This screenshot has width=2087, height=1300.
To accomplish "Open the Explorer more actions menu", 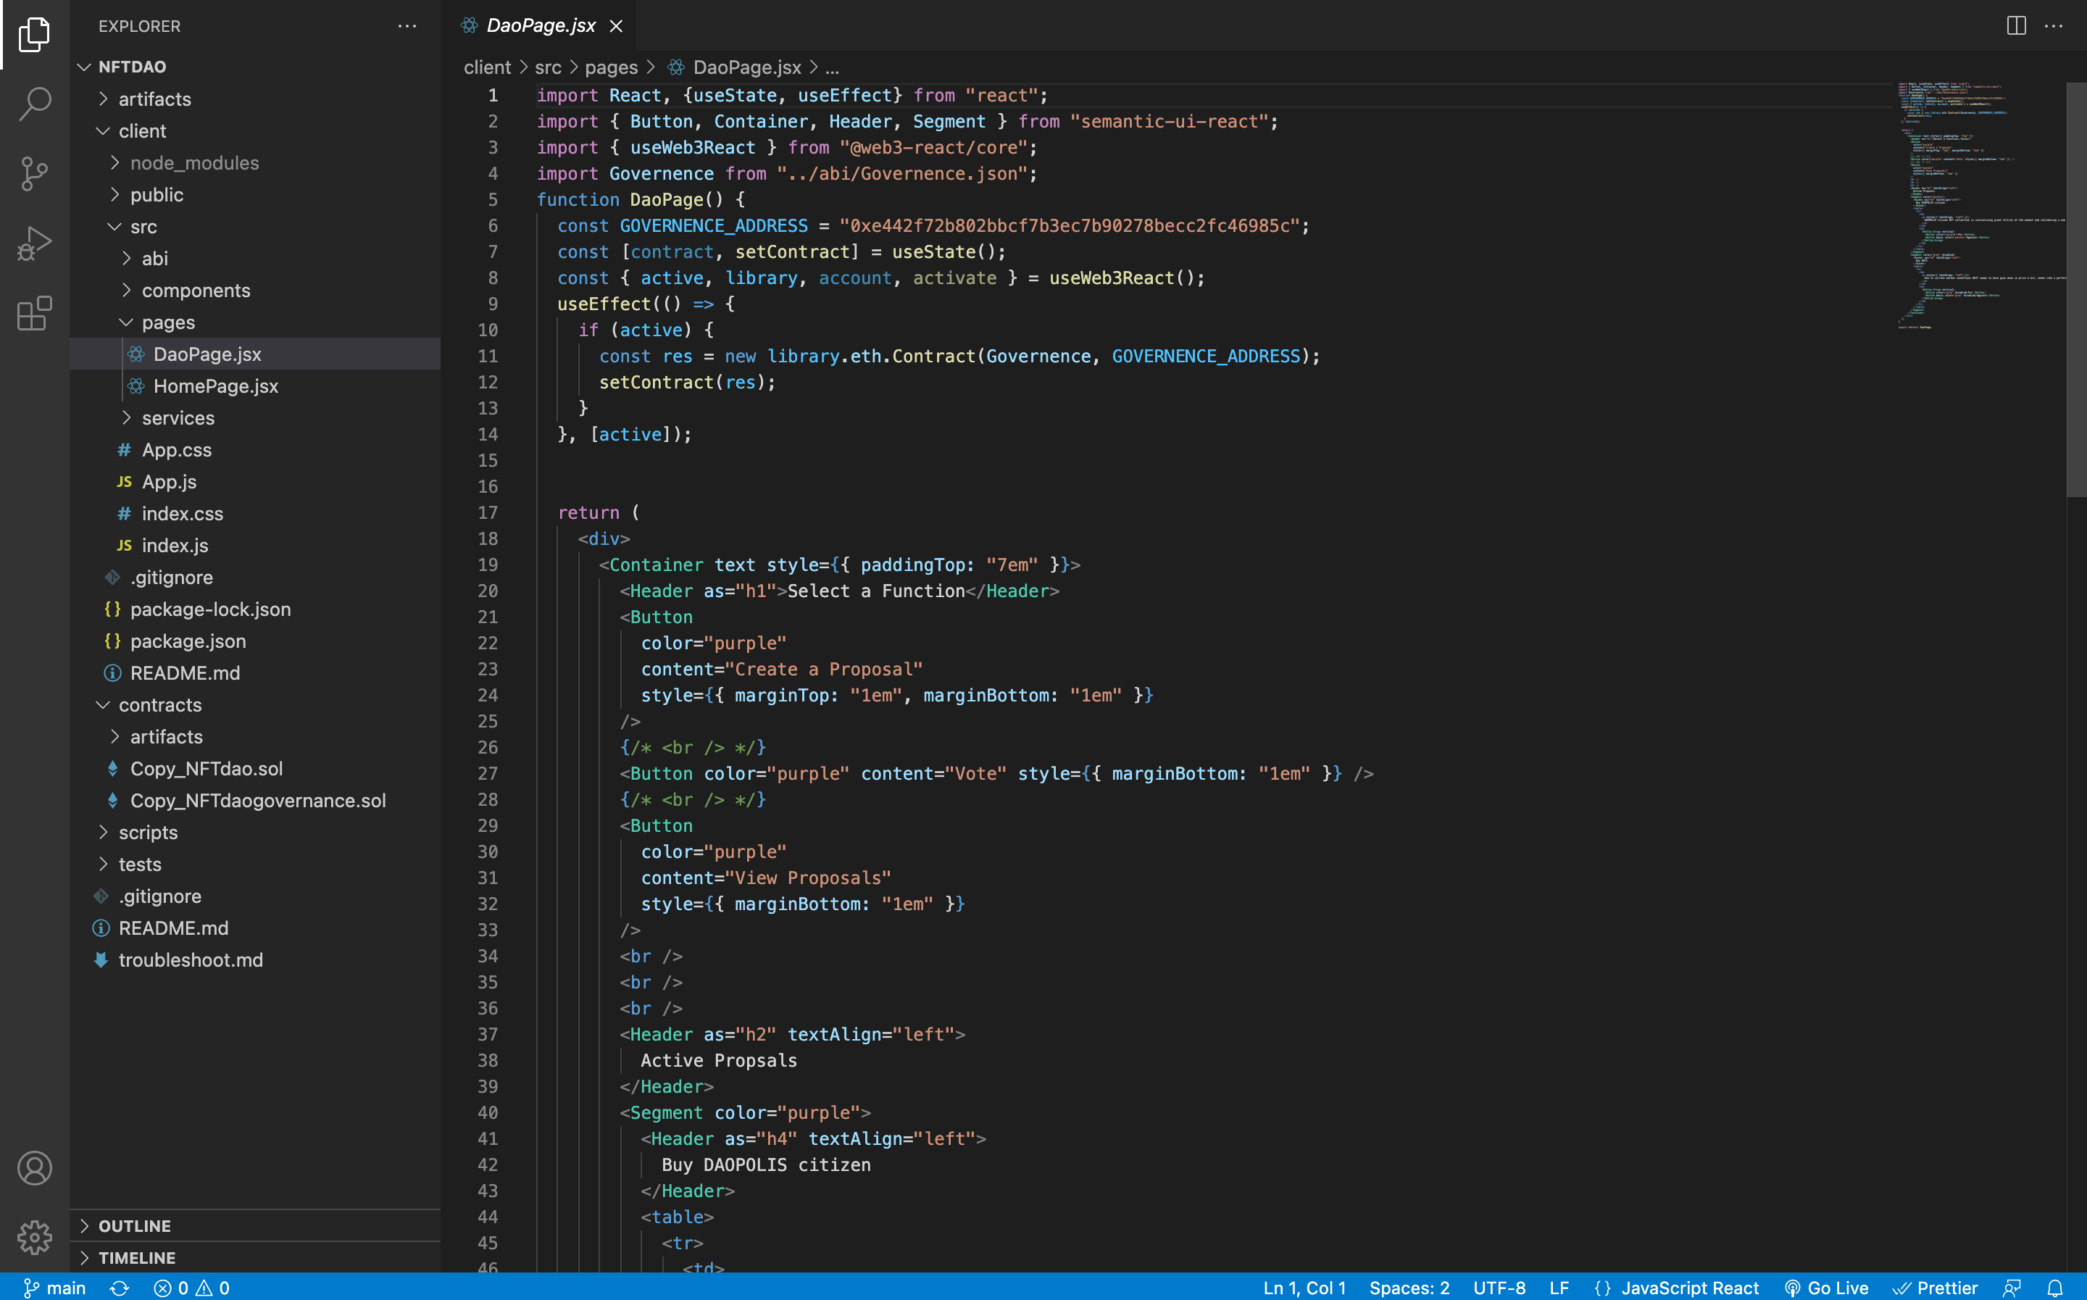I will [407, 26].
